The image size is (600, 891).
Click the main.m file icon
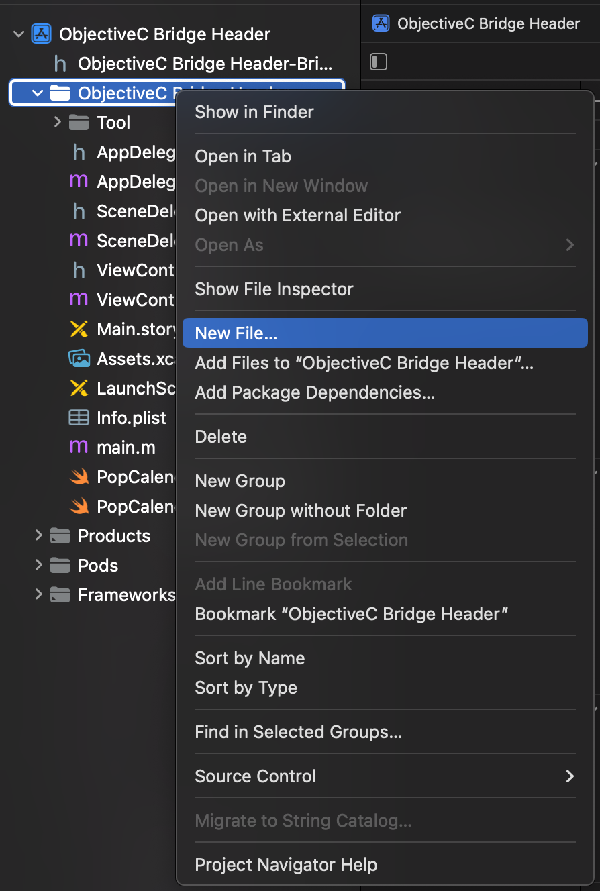[x=79, y=448]
